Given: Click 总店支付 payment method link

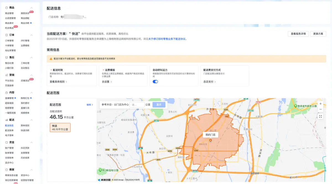Looking at the screenshot, I should coord(209,82).
